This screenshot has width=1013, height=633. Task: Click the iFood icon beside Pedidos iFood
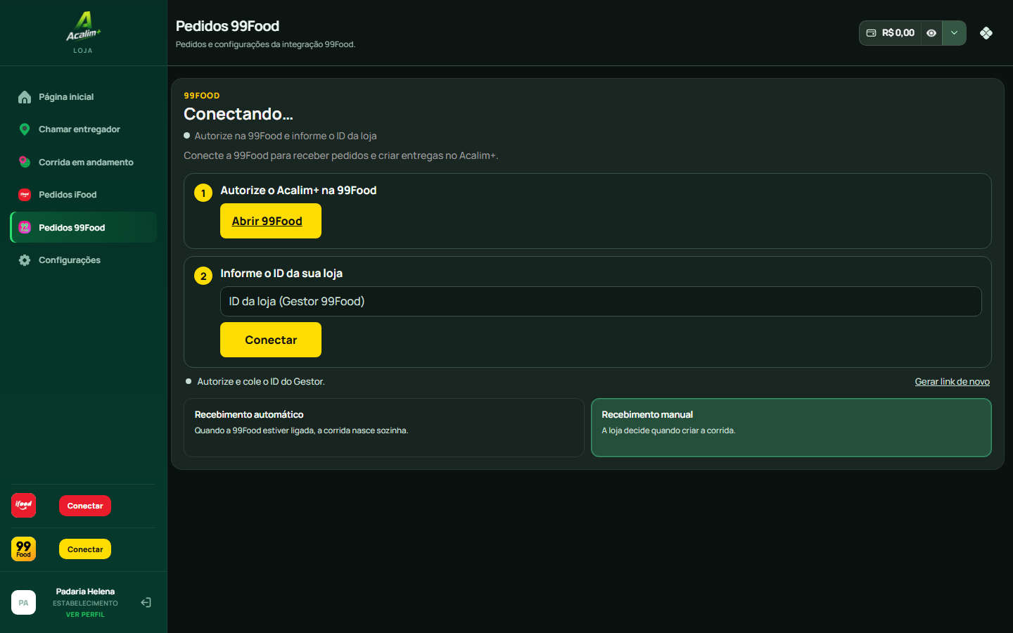click(25, 195)
